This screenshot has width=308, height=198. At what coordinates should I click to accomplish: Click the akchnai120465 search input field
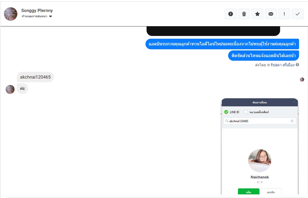260,121
